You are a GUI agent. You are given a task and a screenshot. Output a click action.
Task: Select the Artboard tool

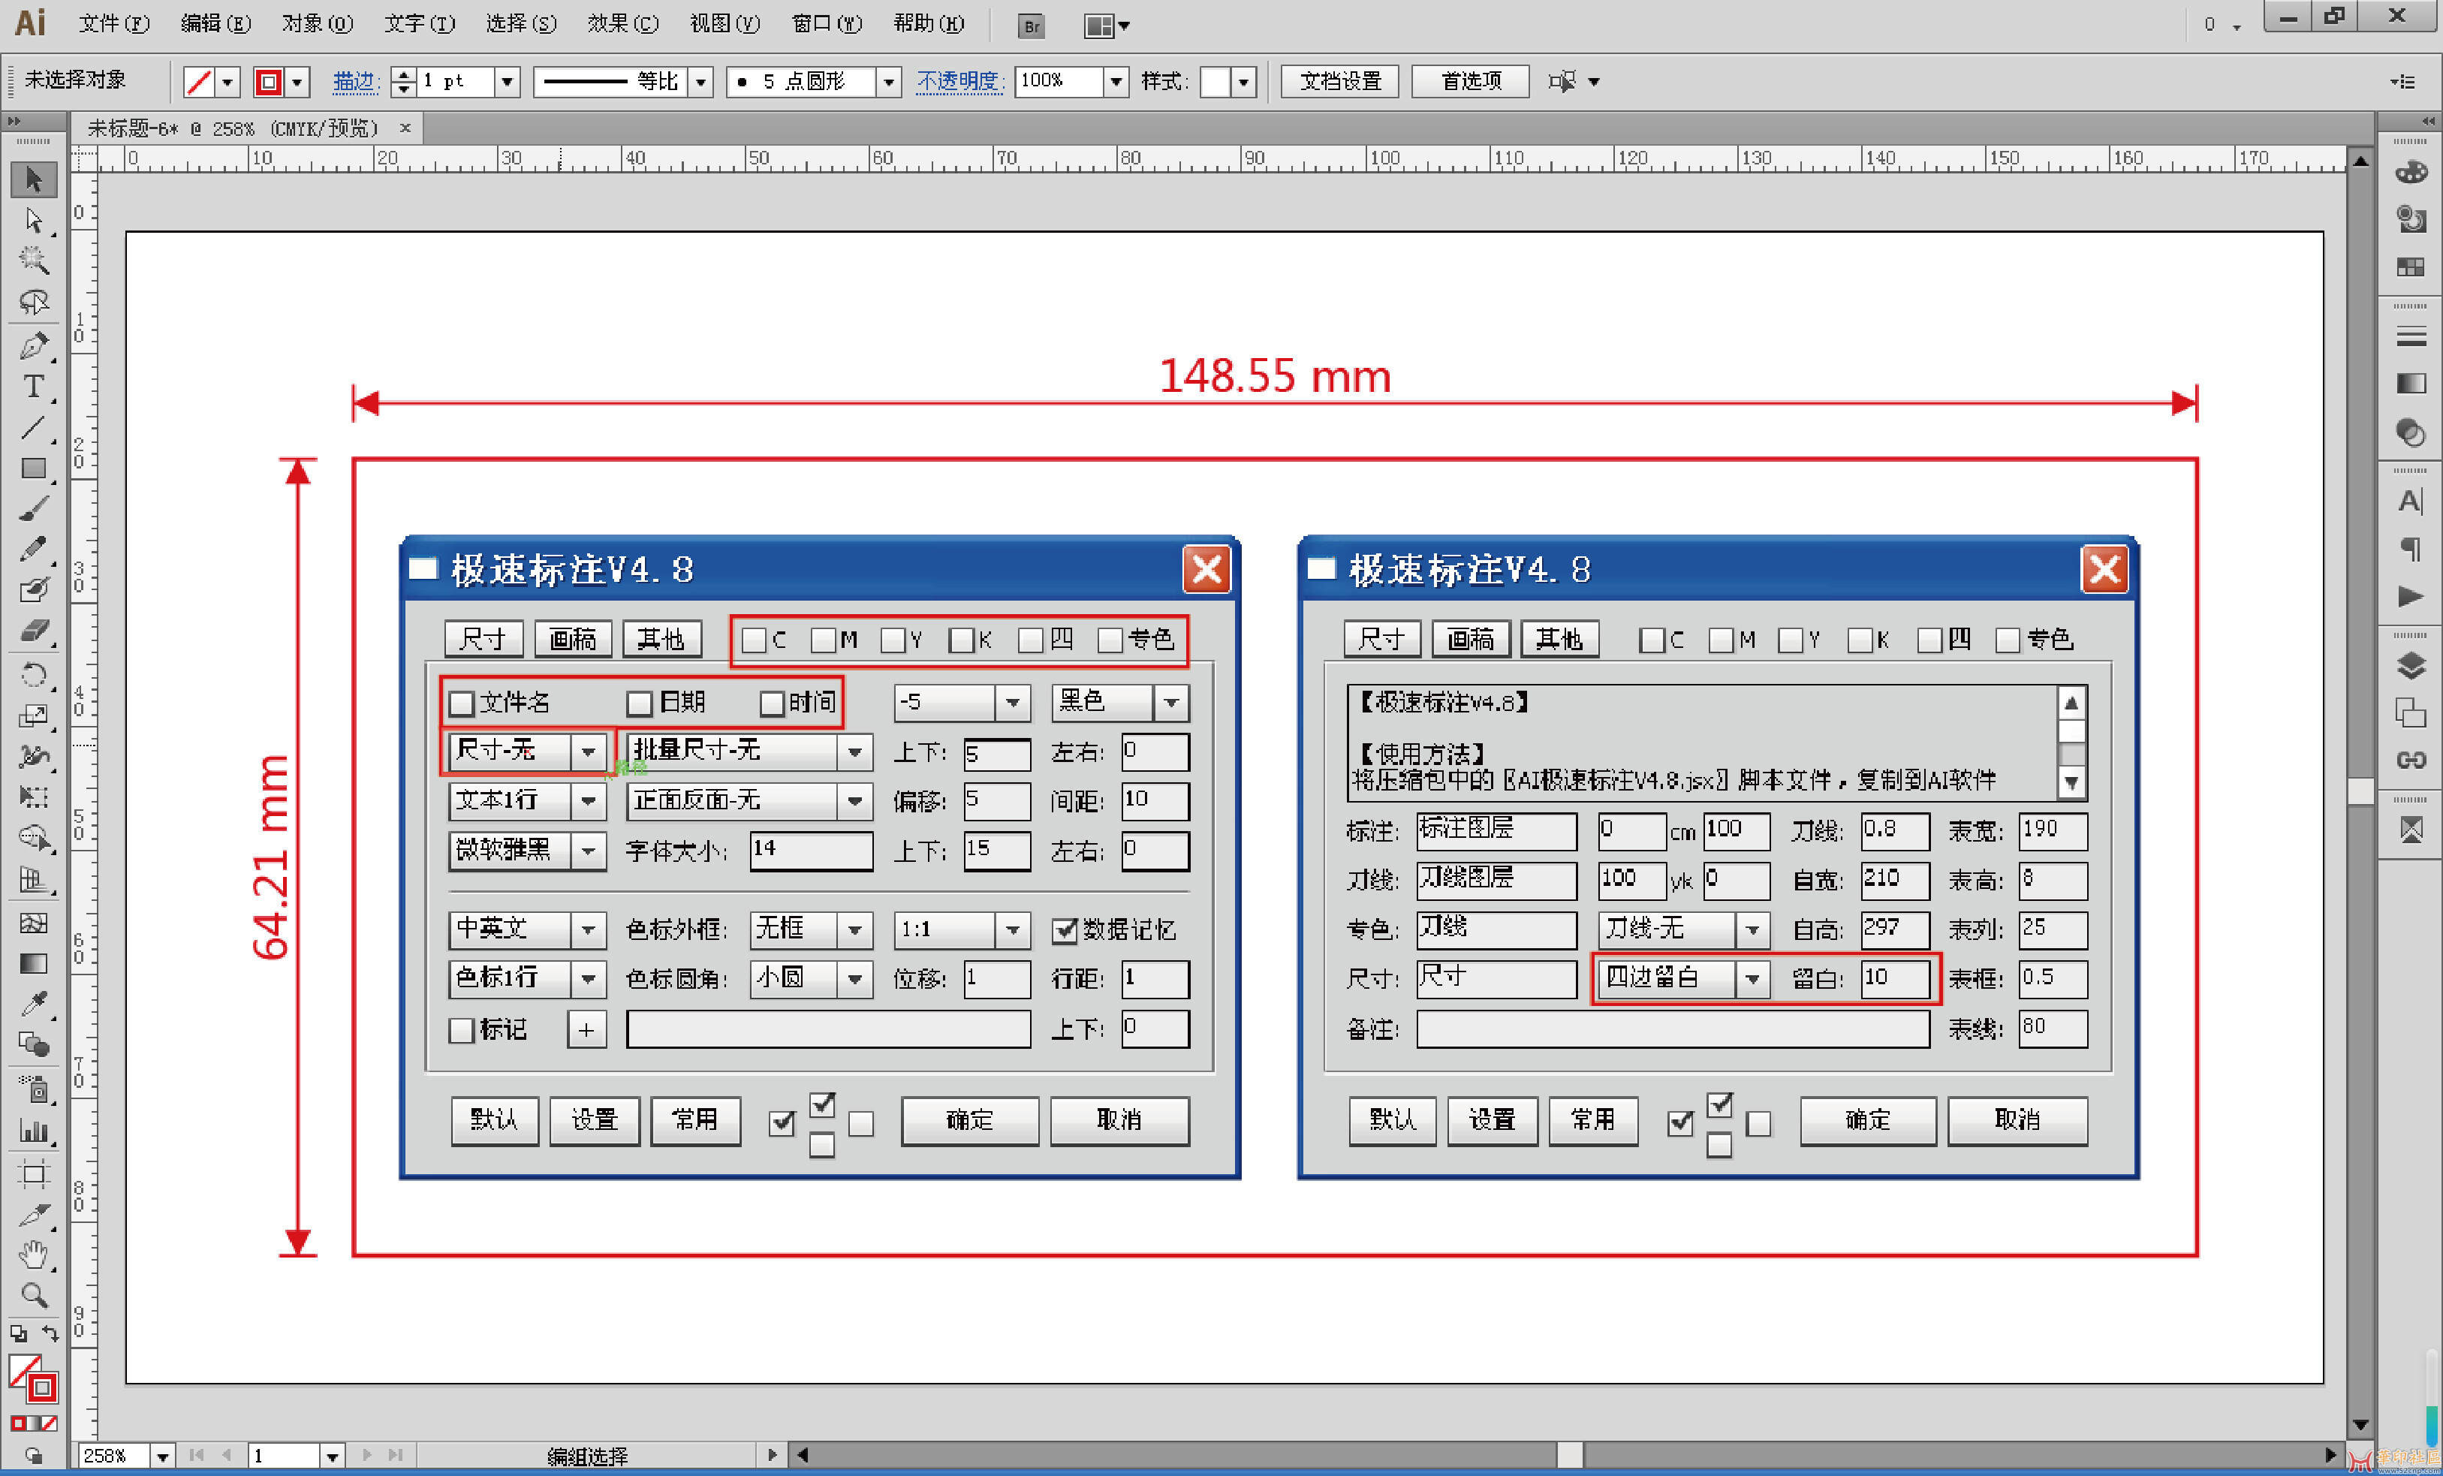34,1175
